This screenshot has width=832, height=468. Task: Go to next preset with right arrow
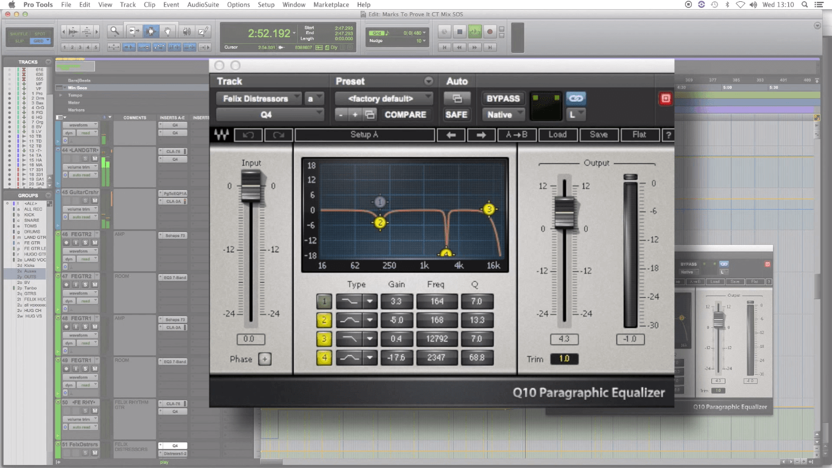481,135
